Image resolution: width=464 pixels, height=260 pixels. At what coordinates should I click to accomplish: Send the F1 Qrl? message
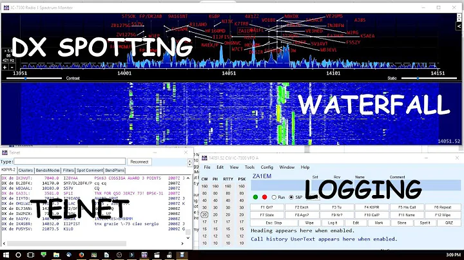(x=267, y=207)
